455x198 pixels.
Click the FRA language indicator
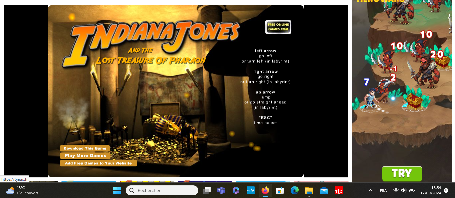tap(383, 191)
